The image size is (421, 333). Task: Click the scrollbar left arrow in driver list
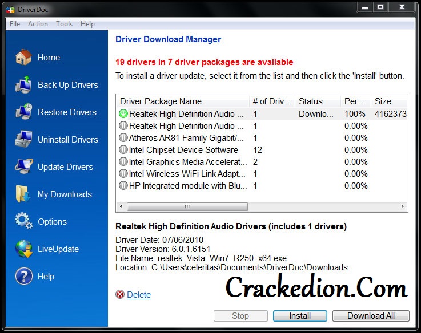(121, 206)
